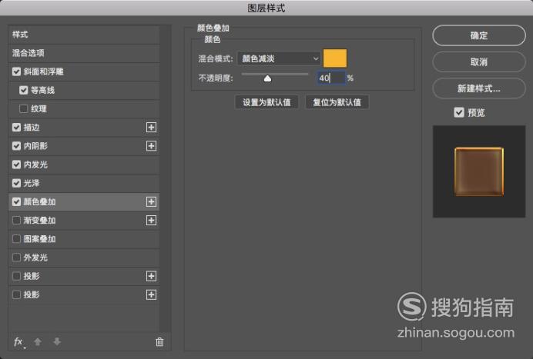Enable the last 投影 checkbox
This screenshot has height=359, width=533.
[x=16, y=295]
